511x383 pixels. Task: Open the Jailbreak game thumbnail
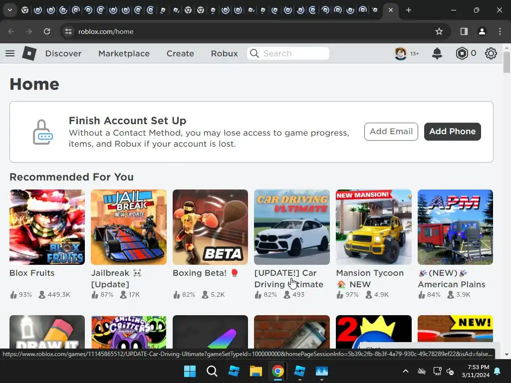coord(129,227)
